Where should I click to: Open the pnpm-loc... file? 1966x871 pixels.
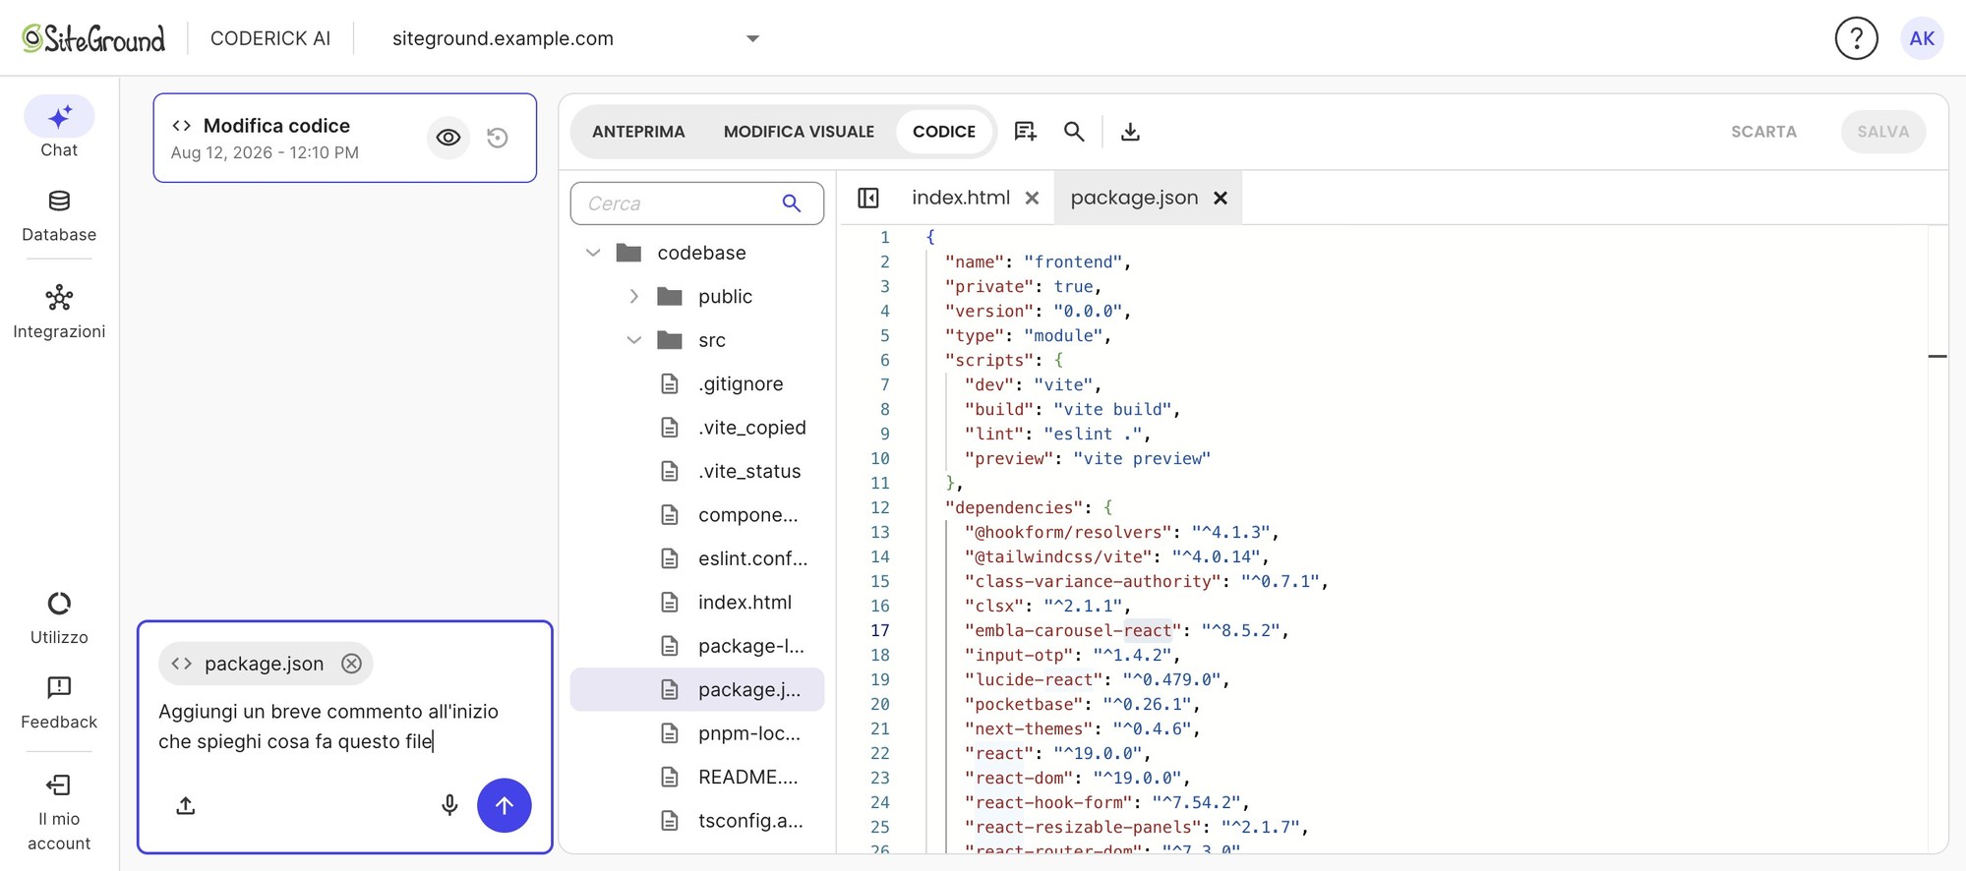(697, 733)
